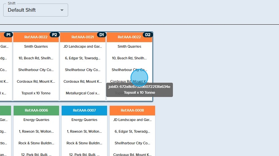Click Metallurgical Coal material in the AAA-0021 card
The image size is (279, 156).
pyautogui.click(x=83, y=93)
